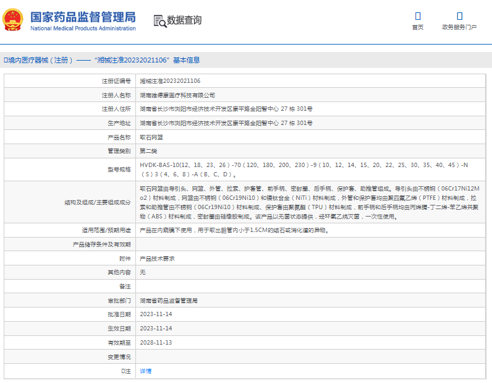Click the icon before 境内医疗器械 breadcrumb
The image size is (492, 383).
click(6, 60)
